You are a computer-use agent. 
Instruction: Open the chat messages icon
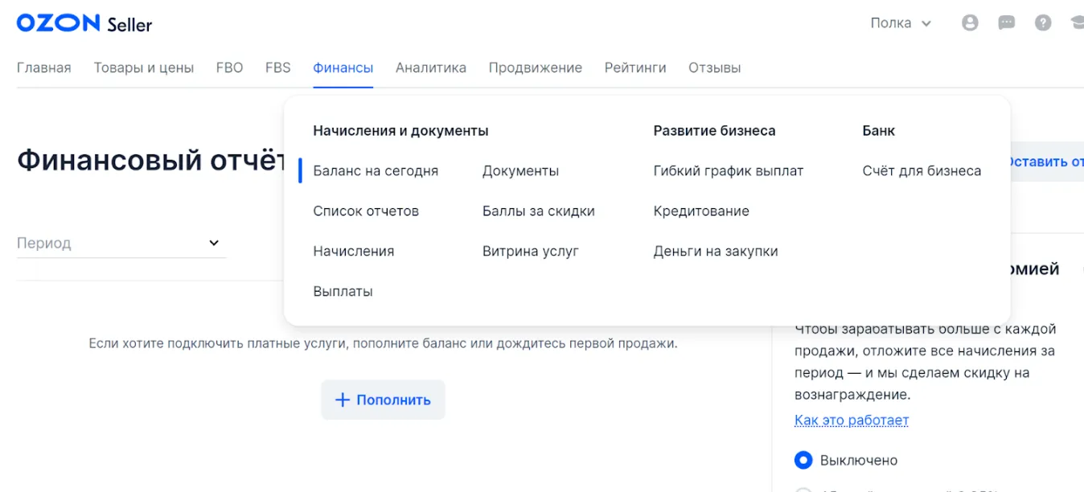(1006, 23)
